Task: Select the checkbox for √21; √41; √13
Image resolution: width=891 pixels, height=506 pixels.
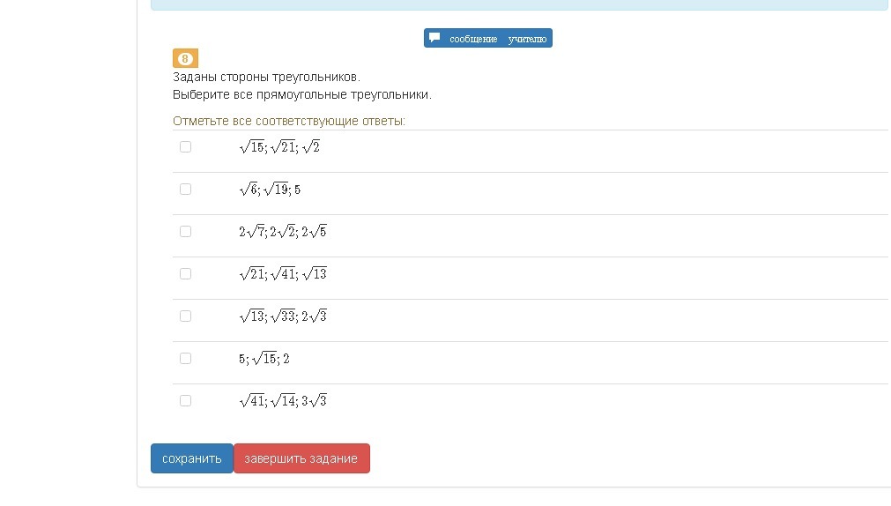Action: click(185, 273)
